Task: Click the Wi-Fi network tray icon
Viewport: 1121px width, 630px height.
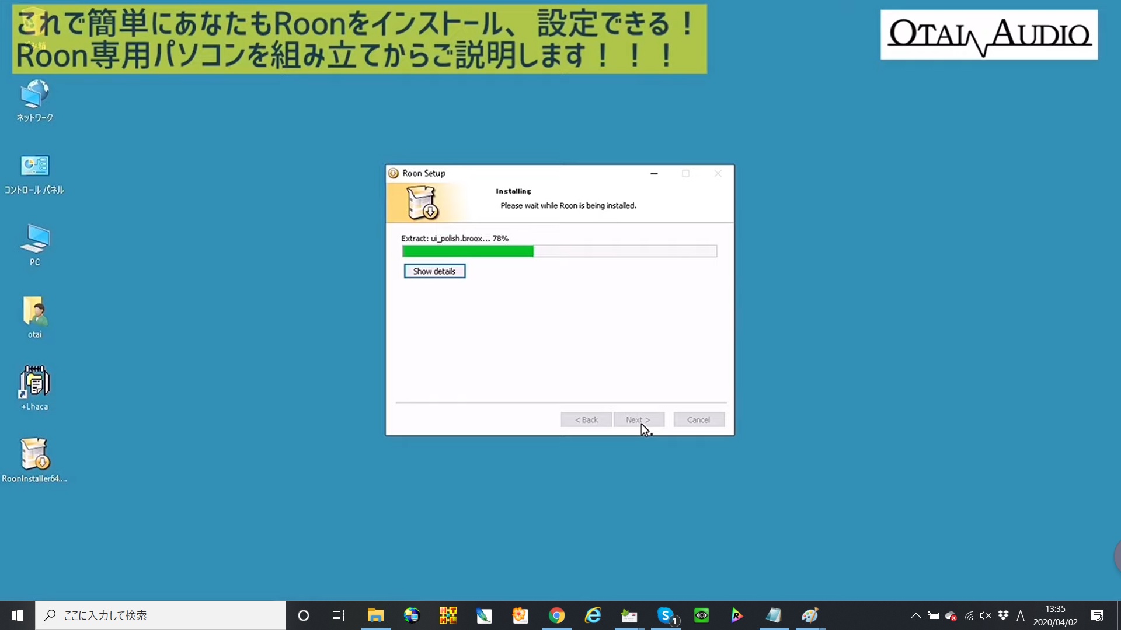Action: click(969, 615)
